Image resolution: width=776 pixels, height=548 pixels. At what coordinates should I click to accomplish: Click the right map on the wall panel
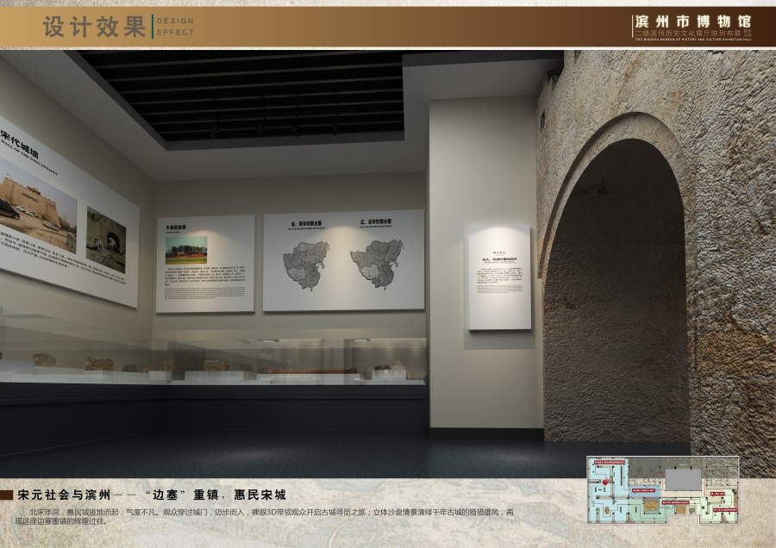click(x=378, y=261)
